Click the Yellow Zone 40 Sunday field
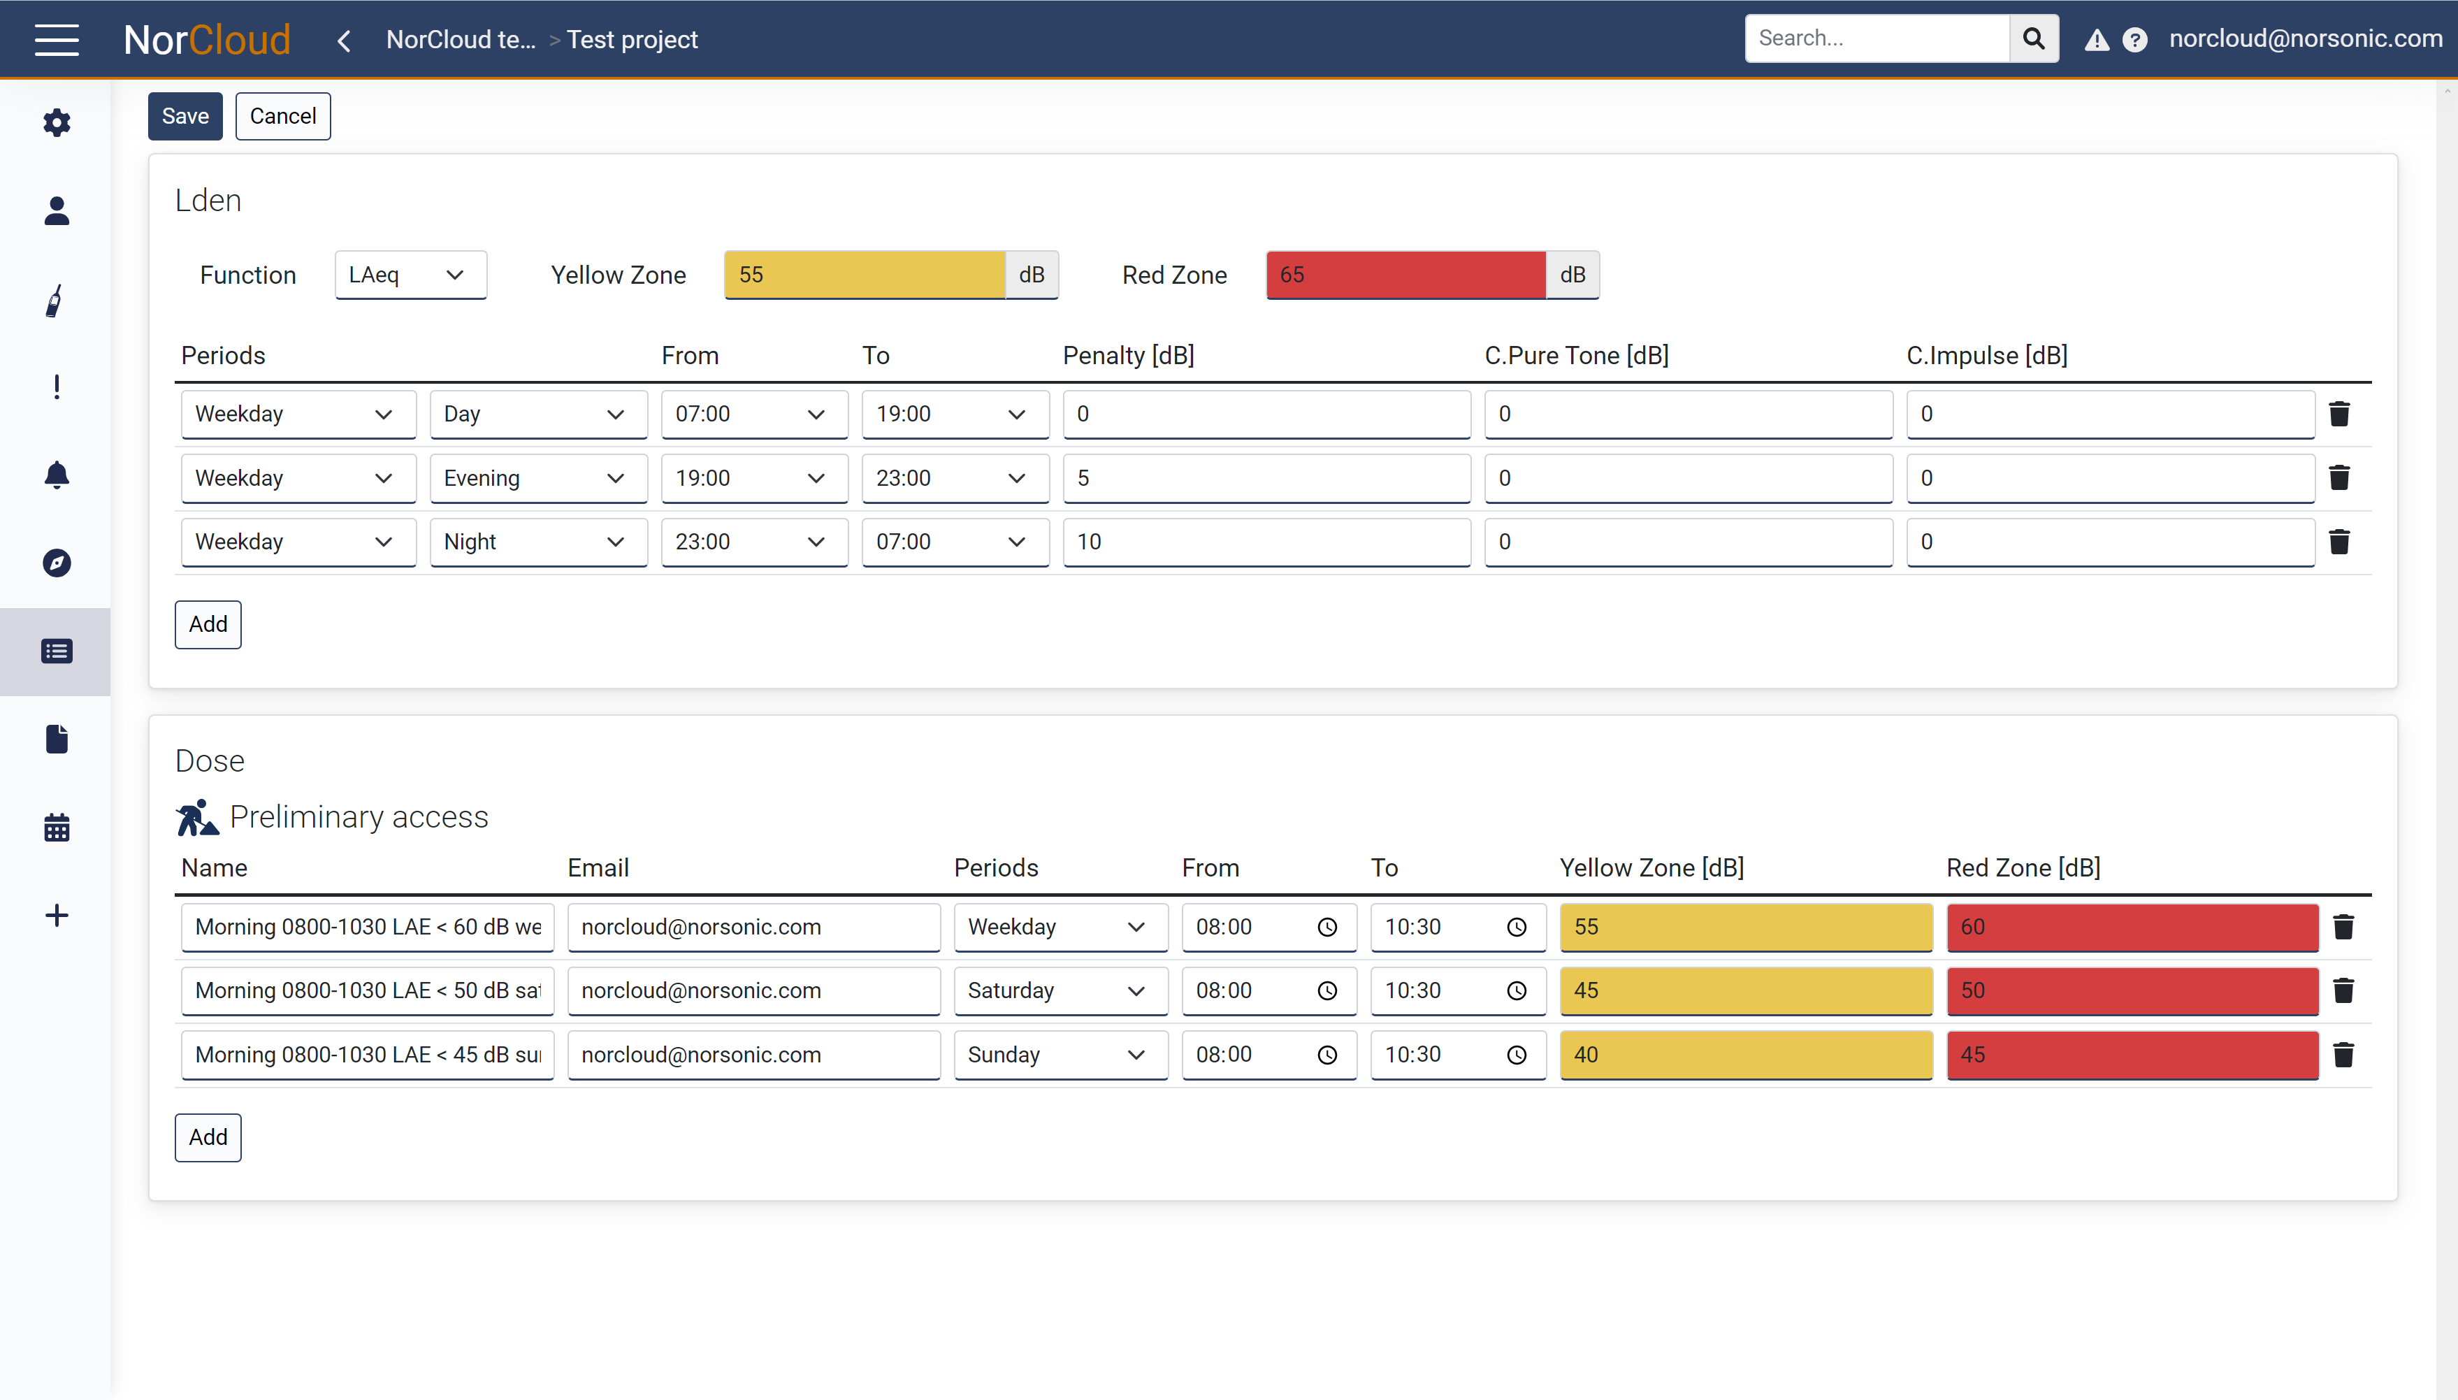 [x=1746, y=1055]
